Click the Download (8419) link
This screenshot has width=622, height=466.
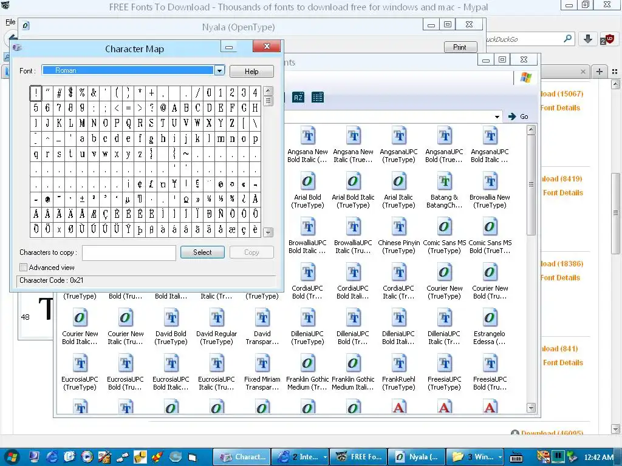tap(562, 179)
